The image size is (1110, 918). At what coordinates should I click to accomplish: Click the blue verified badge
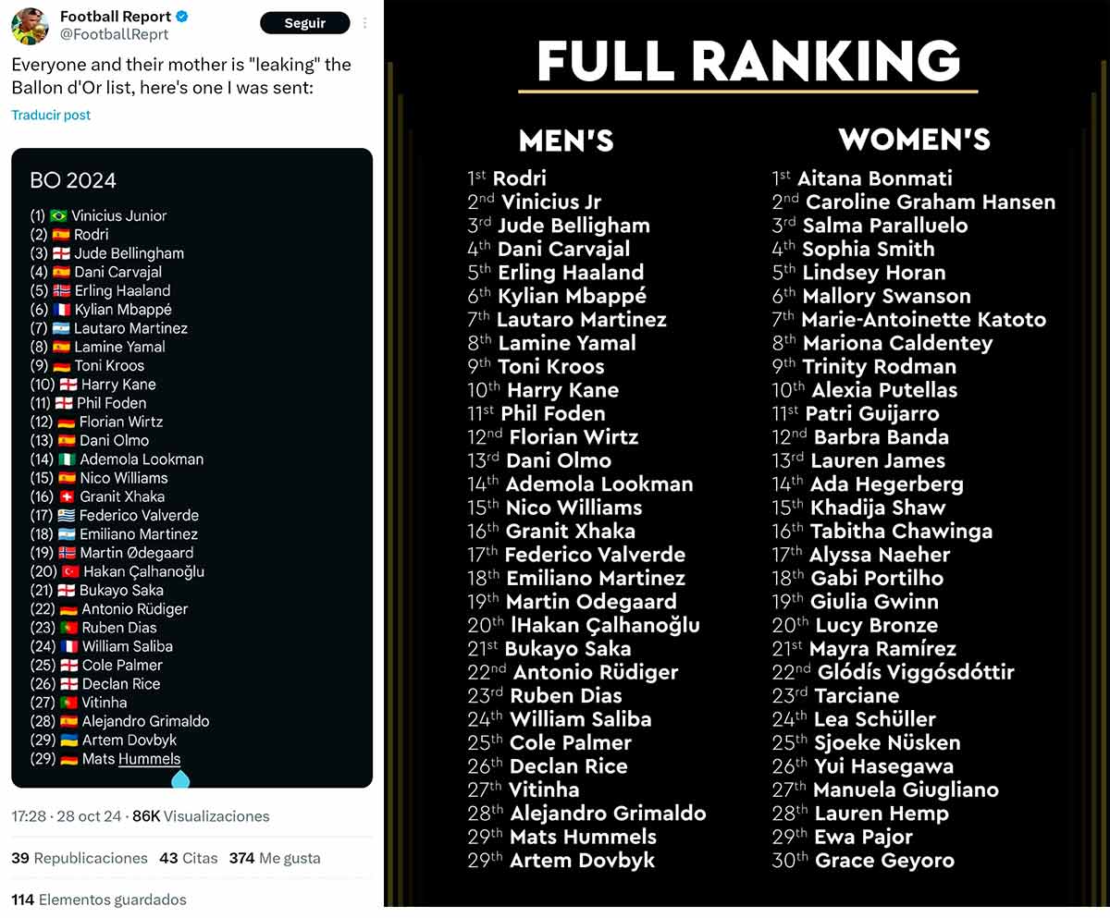pos(184,17)
